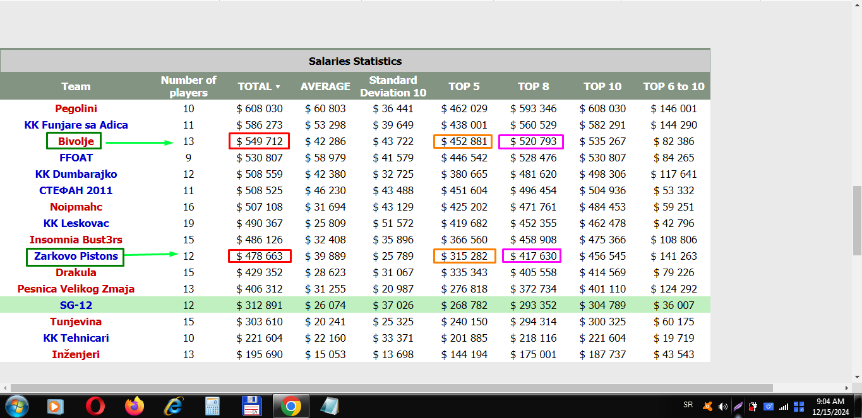The width and height of the screenshot is (862, 418).
Task: Click the Show desktop strip beside the clock
Action: [x=858, y=406]
